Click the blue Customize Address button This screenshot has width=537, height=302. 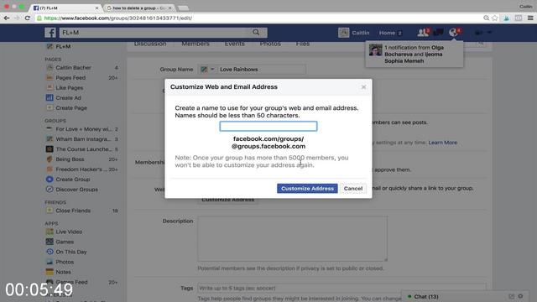coord(307,188)
